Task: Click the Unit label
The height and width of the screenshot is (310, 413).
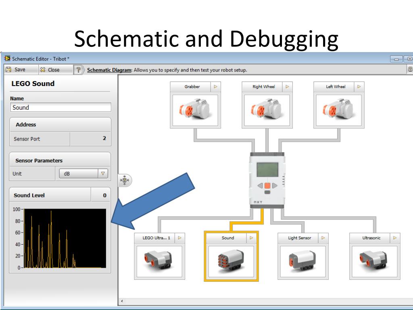Action: [x=17, y=174]
